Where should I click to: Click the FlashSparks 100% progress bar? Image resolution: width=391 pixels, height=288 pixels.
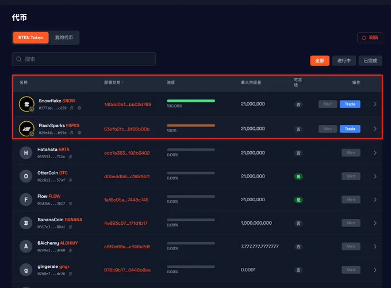(191, 125)
